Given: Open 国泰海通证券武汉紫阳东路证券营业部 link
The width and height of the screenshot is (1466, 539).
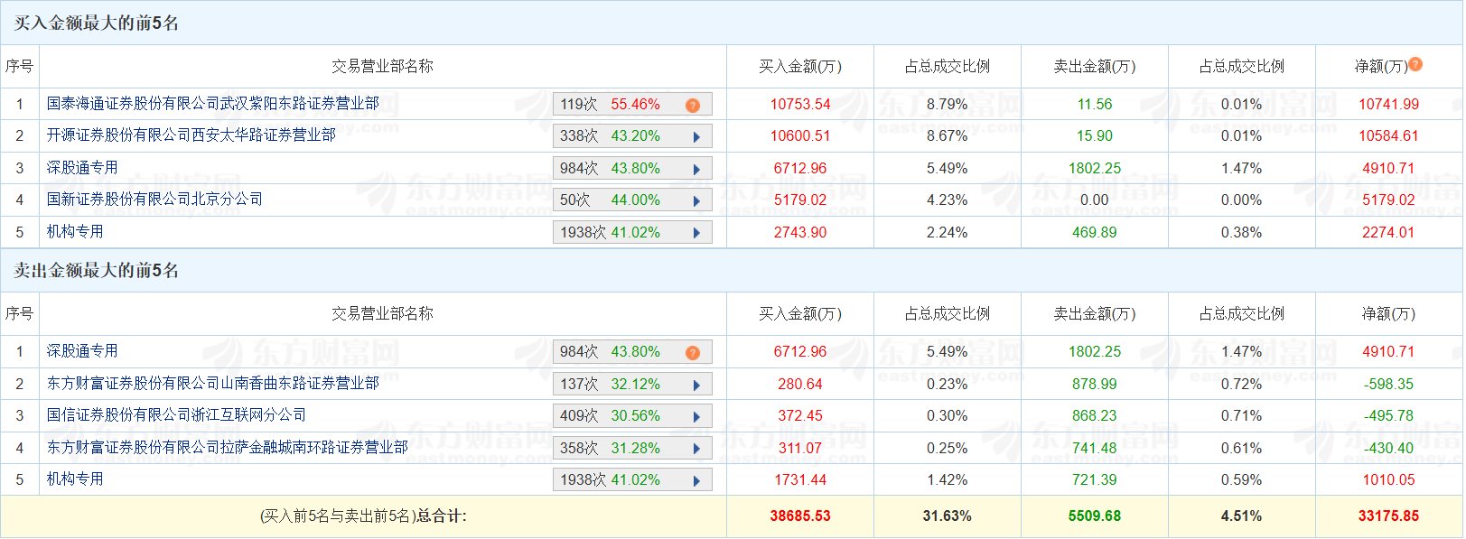Looking at the screenshot, I should coord(213,104).
